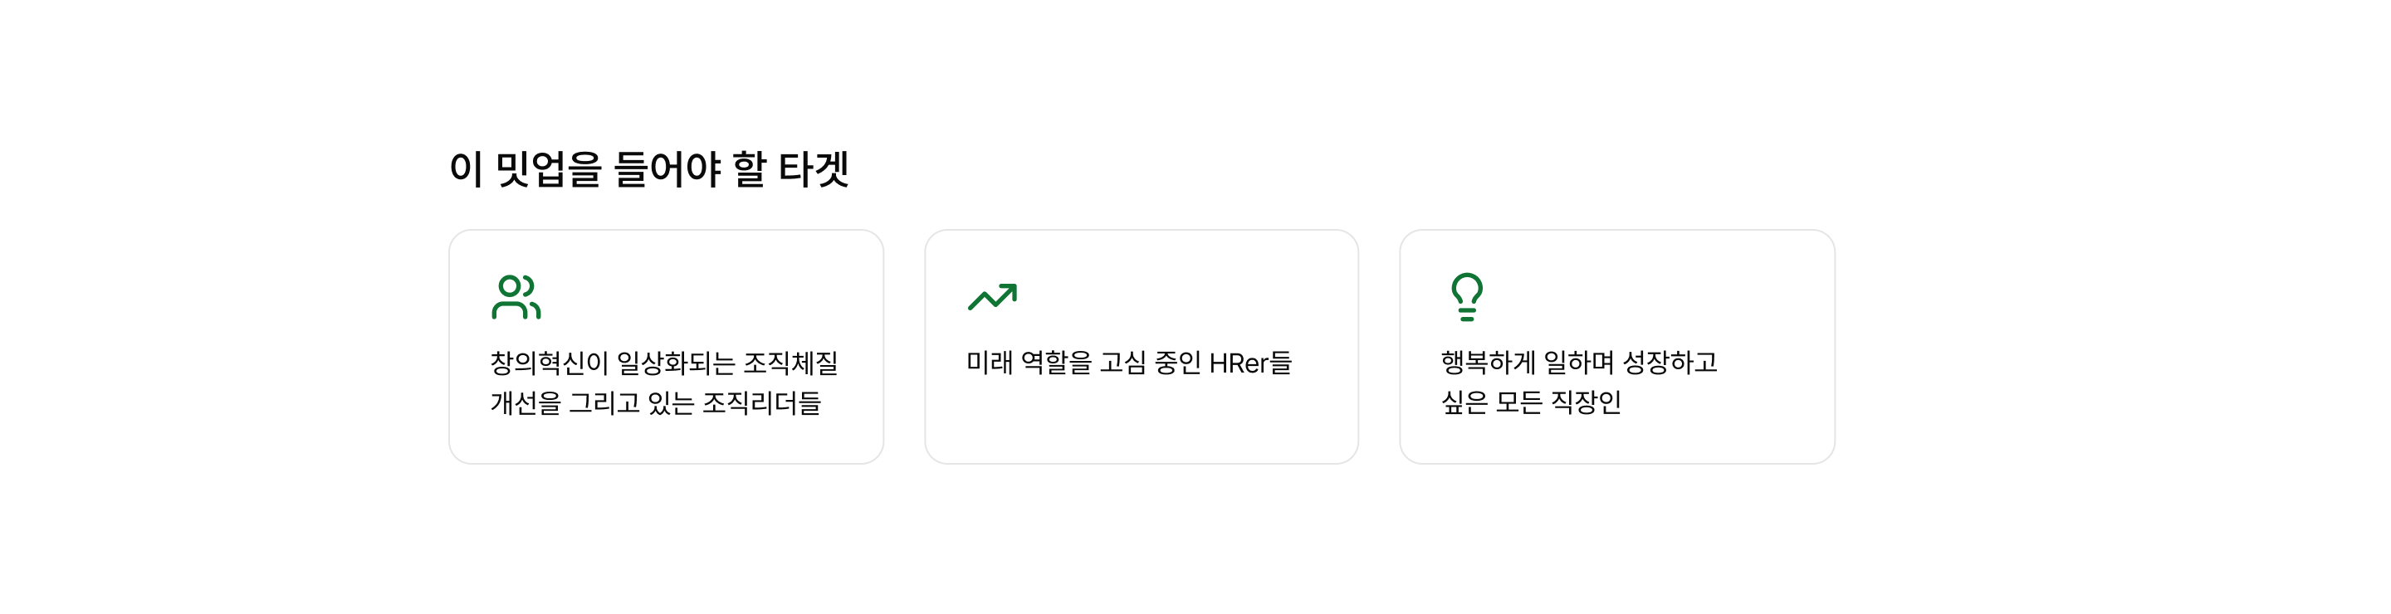Viewport: 2391px width, 614px height.
Task: Click the word '밋업을' in the heading
Action: (x=548, y=168)
